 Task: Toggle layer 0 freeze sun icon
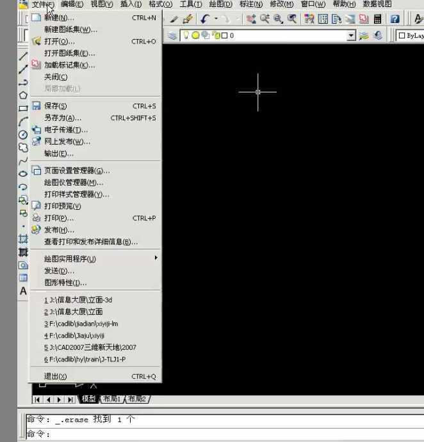pos(195,35)
